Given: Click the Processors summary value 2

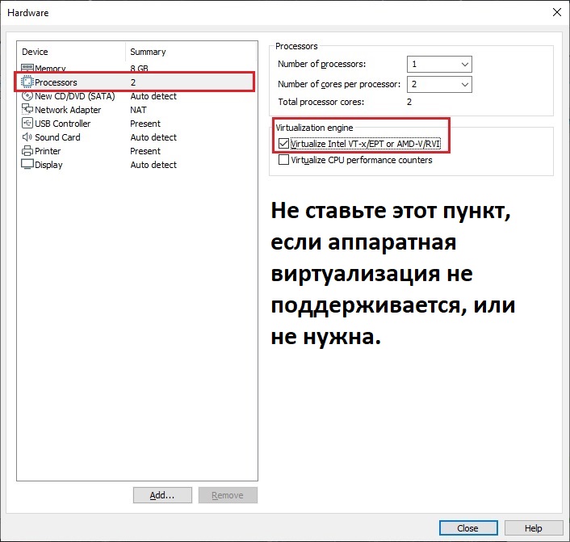Looking at the screenshot, I should 133,82.
